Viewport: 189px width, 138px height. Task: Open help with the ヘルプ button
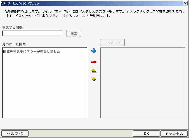[x=15, y=134]
